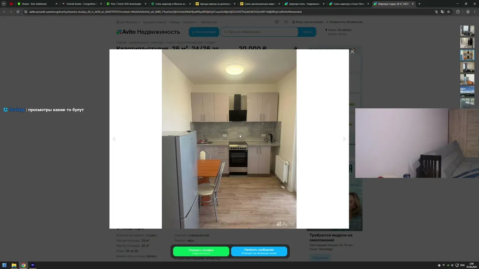This screenshot has width=479, height=269.
Task: Select the fourth thumbnail in the right strip
Action: click(467, 67)
